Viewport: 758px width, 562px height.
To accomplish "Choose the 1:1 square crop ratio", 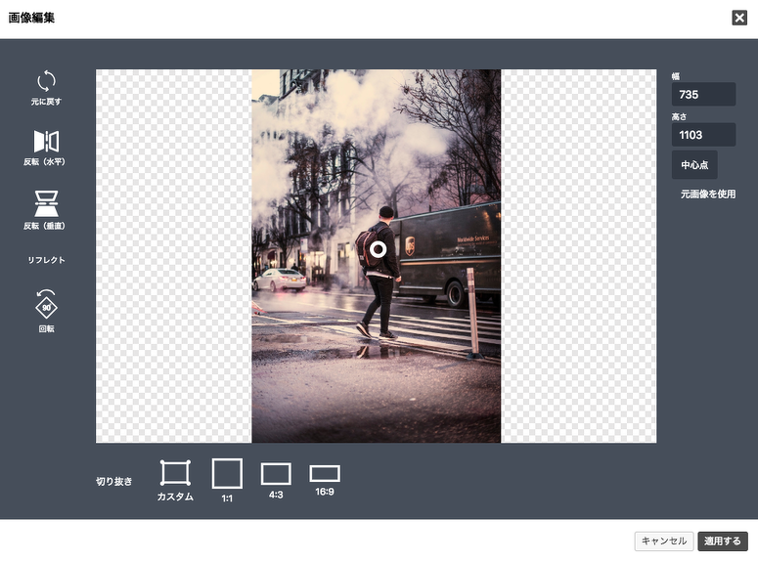I will (x=227, y=474).
